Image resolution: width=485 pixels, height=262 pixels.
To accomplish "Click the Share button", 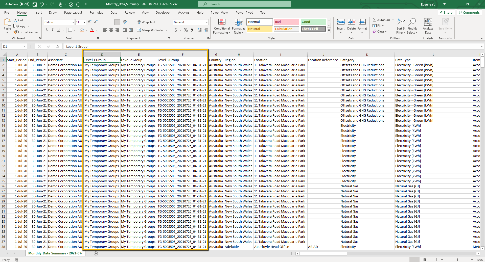I will pos(446,13).
